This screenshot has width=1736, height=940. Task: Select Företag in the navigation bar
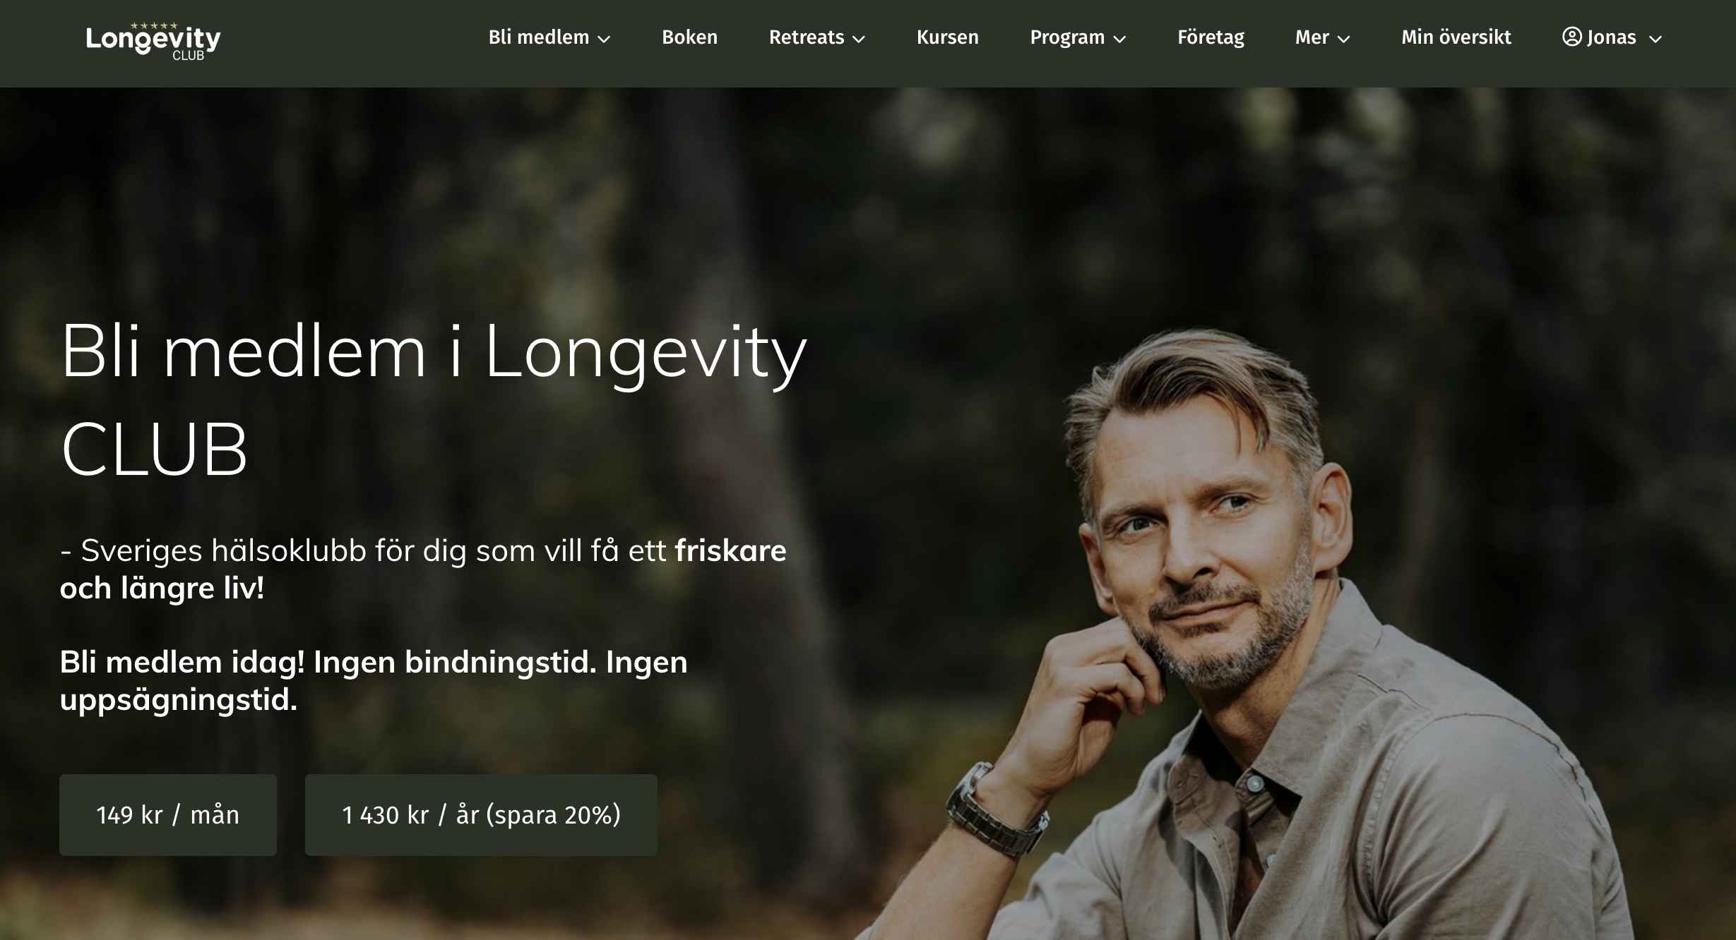point(1211,37)
